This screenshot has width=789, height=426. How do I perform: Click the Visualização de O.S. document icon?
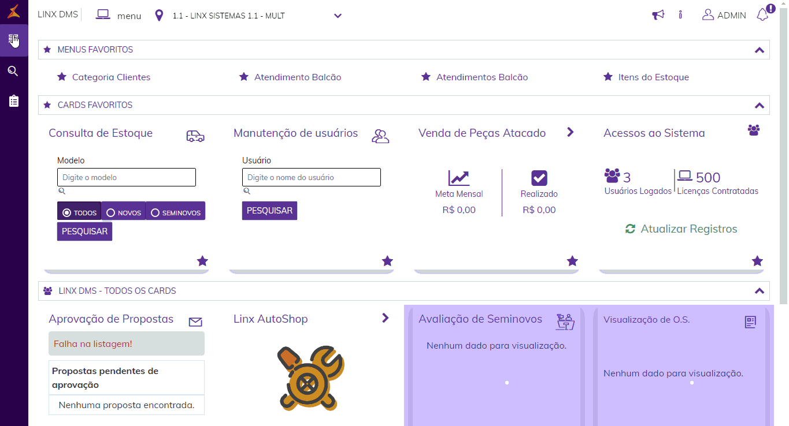click(750, 322)
